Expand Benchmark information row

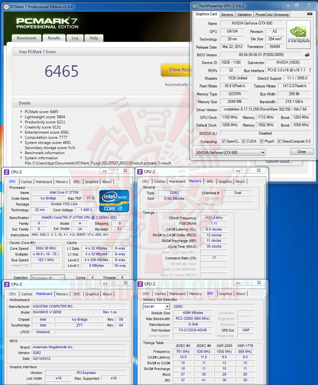point(21,153)
